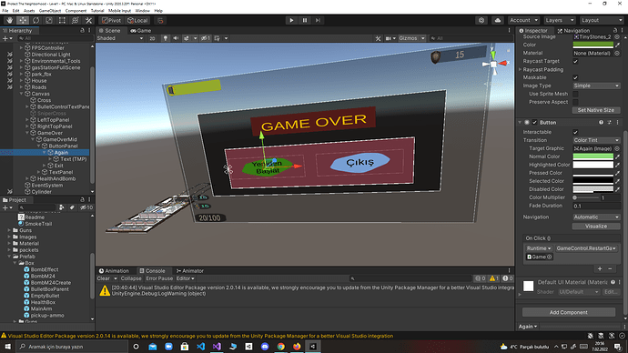This screenshot has height=353, width=628.
Task: Select the Hand tool in toolbar
Action: point(10,20)
